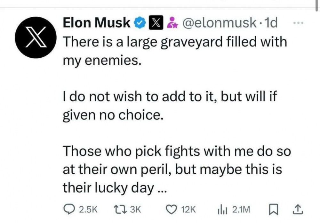Screen dimensions: 320x223
Task: Click the 12K likes count
Action: coord(189,210)
